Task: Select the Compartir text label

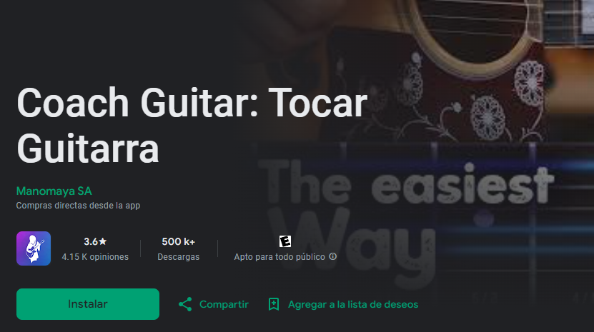Action: pos(224,304)
